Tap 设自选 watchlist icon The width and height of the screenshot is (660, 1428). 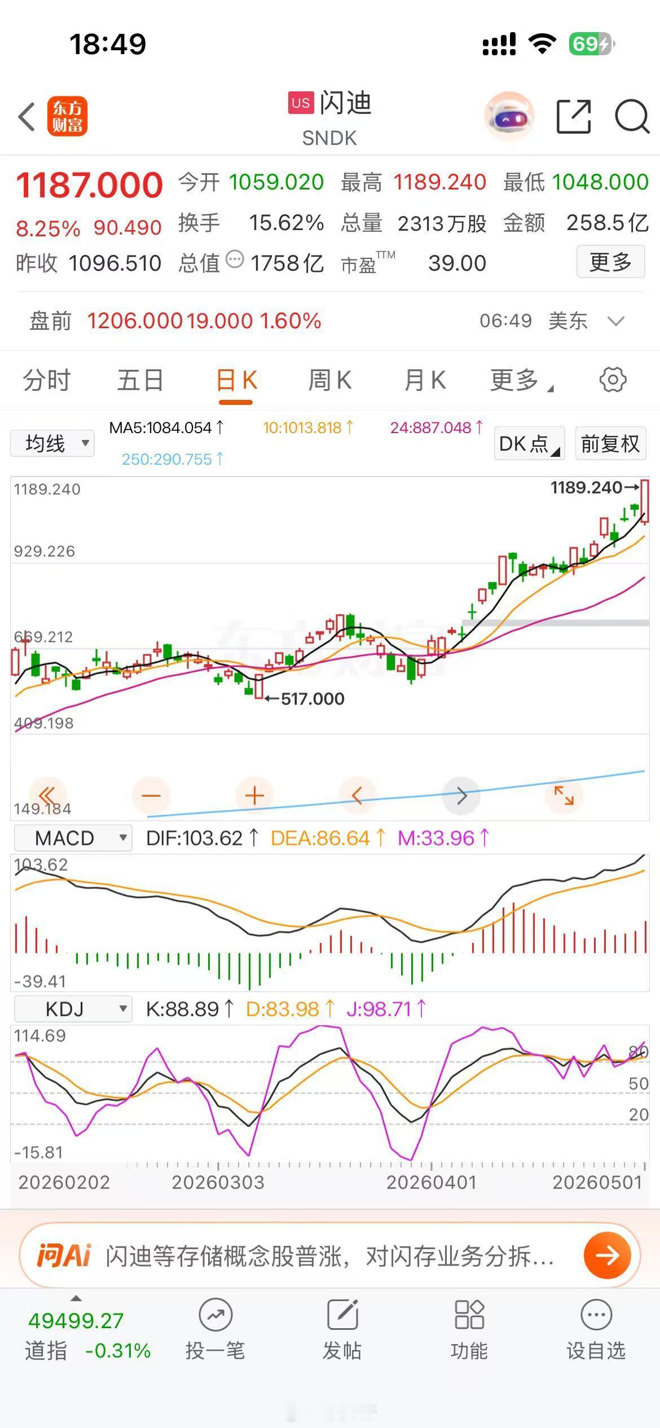(x=596, y=1315)
